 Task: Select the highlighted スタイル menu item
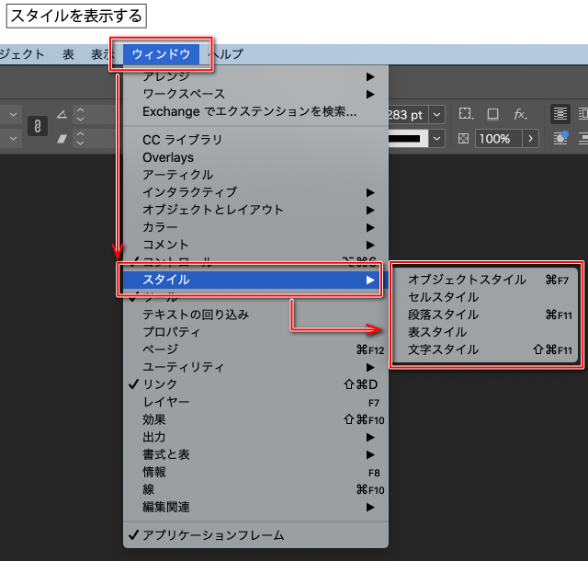[255, 280]
